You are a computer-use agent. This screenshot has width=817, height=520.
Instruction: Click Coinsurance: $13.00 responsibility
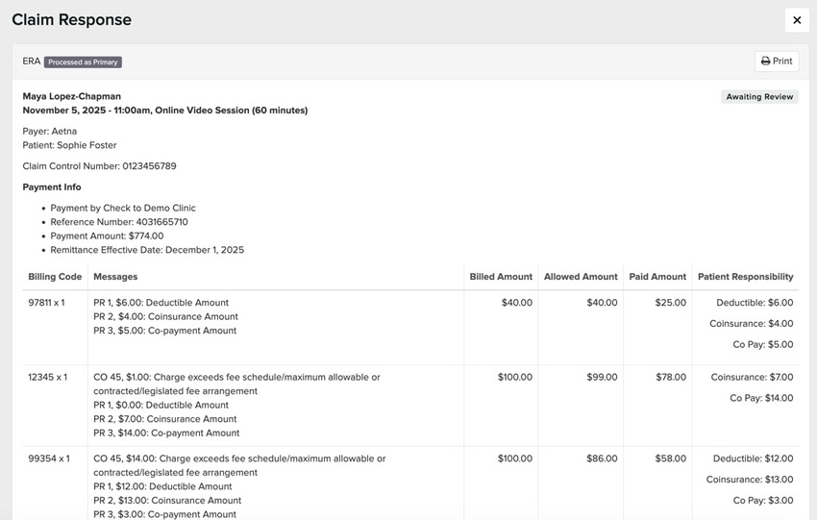tap(750, 480)
